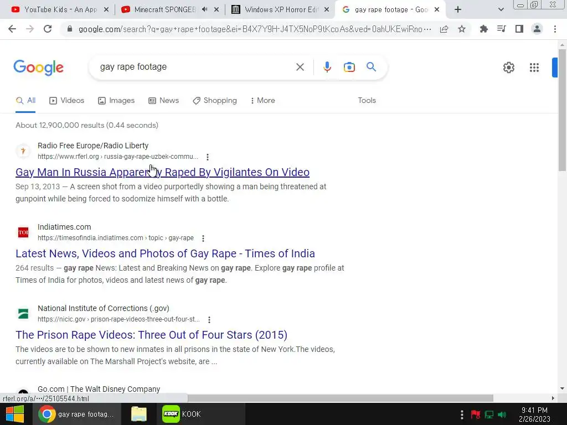Open the Chrome three-dot menu
This screenshot has height=425, width=567.
click(555, 29)
